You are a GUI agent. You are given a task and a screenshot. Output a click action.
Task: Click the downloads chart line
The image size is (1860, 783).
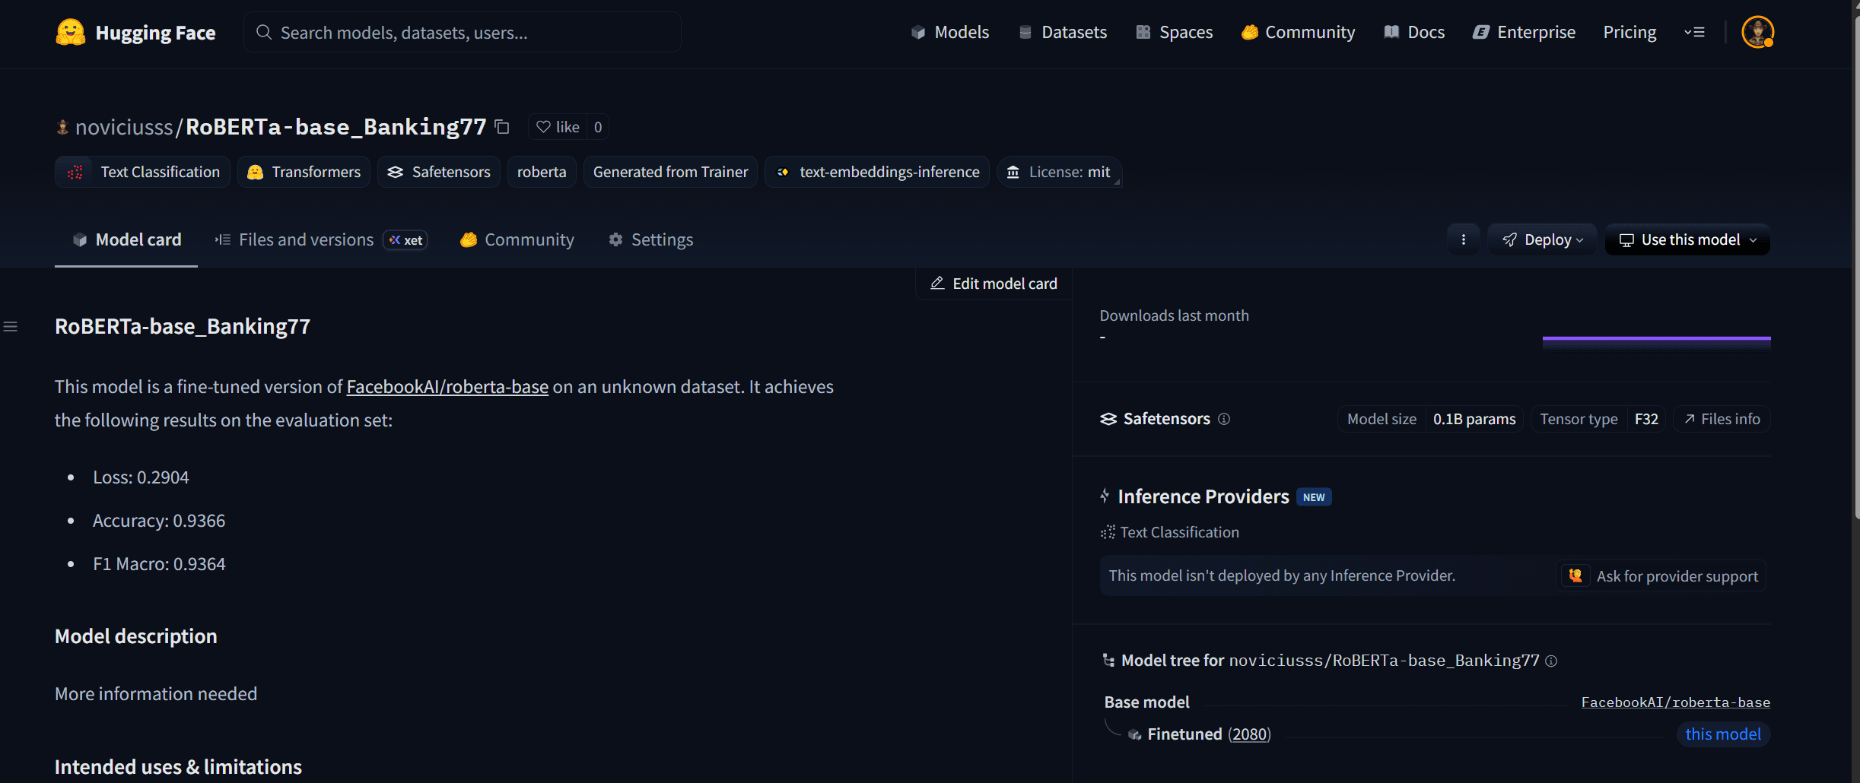pyautogui.click(x=1656, y=339)
